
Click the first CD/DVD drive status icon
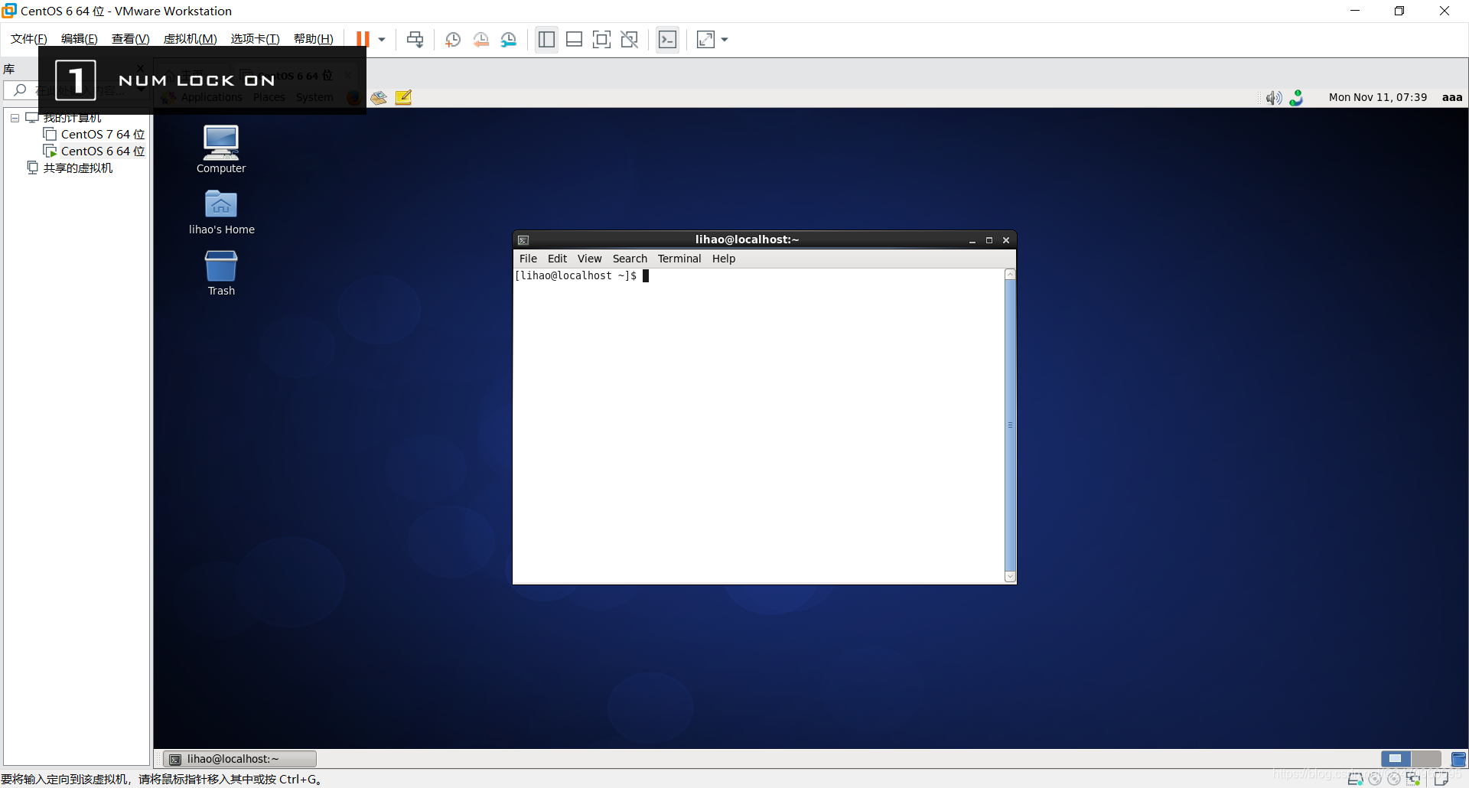coord(1375,779)
